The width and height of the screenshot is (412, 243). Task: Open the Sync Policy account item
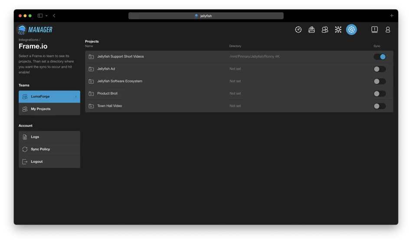coord(49,149)
